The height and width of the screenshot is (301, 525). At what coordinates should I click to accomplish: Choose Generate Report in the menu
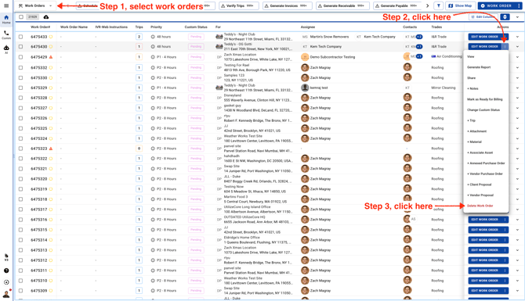(486, 67)
